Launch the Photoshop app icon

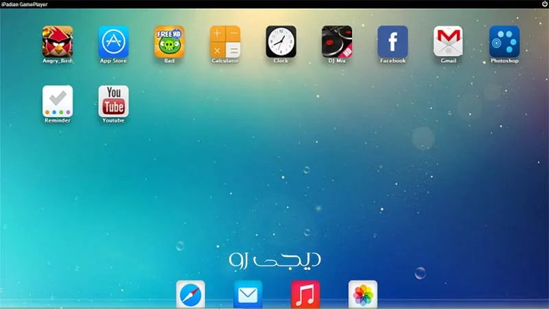click(x=504, y=42)
